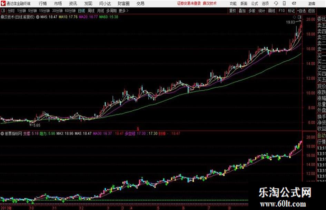Add stock via +自选 button
Screen dimensions: 326x210
coord(302,11)
